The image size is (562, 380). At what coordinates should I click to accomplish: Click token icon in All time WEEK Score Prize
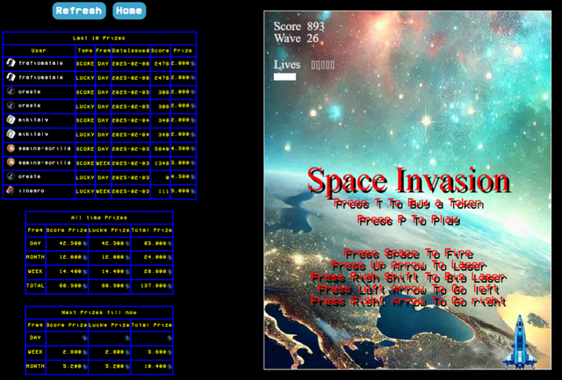click(x=84, y=272)
